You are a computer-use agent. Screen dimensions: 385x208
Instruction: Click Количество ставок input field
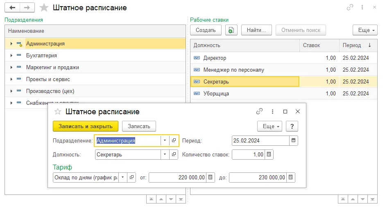pyautogui.click(x=248, y=154)
